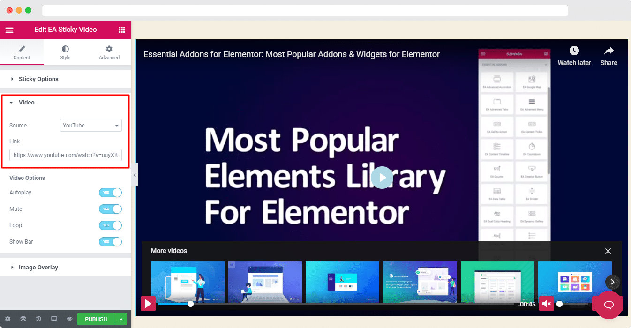Click the 'Video Options' label
This screenshot has height=328, width=631.
(x=27, y=178)
